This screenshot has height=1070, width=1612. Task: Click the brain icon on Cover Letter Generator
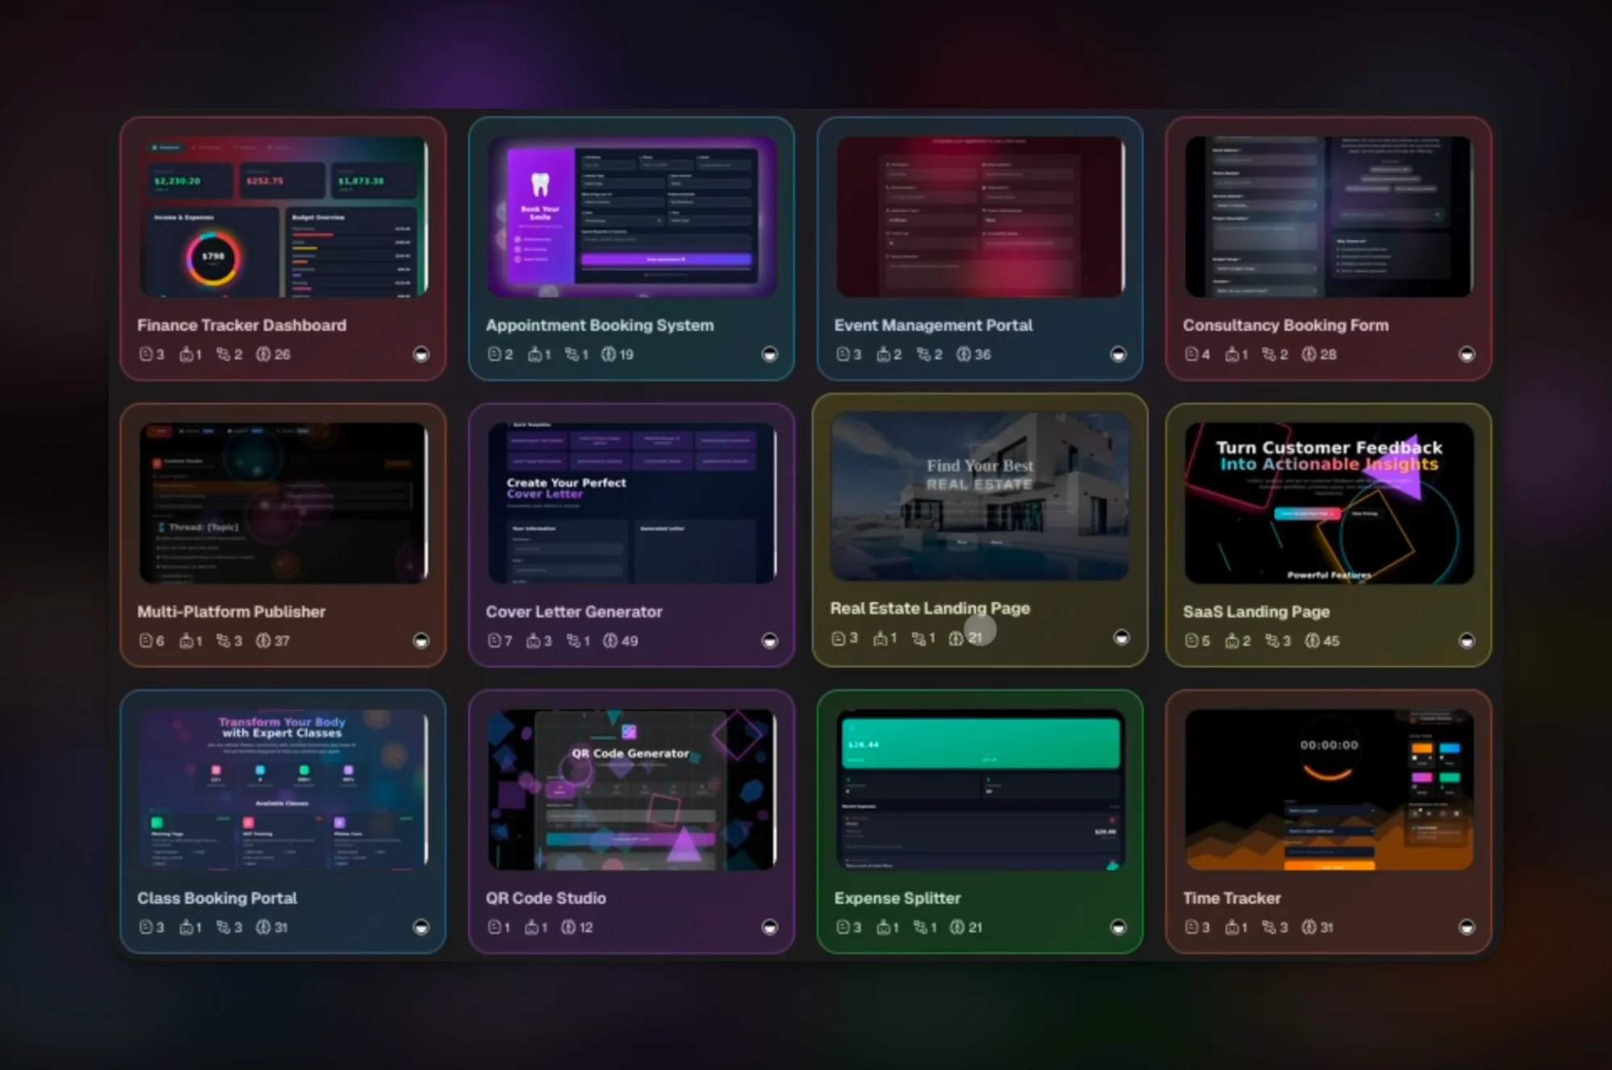pyautogui.click(x=610, y=641)
